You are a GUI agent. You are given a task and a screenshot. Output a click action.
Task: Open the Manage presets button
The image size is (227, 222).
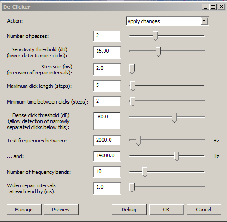pos(24,210)
